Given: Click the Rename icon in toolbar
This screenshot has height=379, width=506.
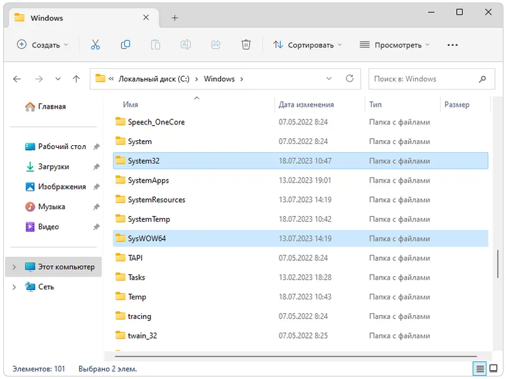Looking at the screenshot, I should (x=185, y=44).
